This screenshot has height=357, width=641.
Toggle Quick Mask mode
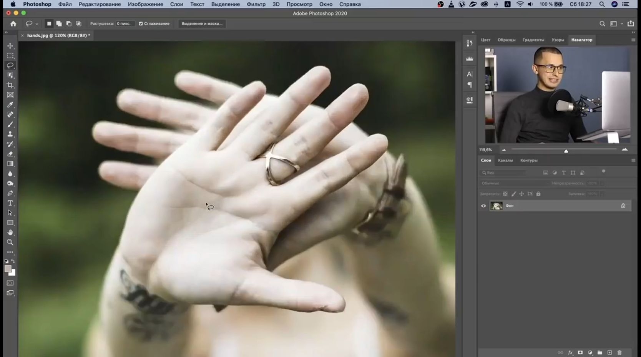click(x=10, y=283)
